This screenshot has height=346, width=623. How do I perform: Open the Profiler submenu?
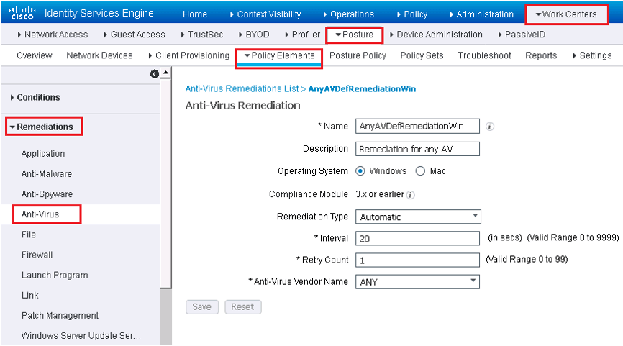click(302, 35)
